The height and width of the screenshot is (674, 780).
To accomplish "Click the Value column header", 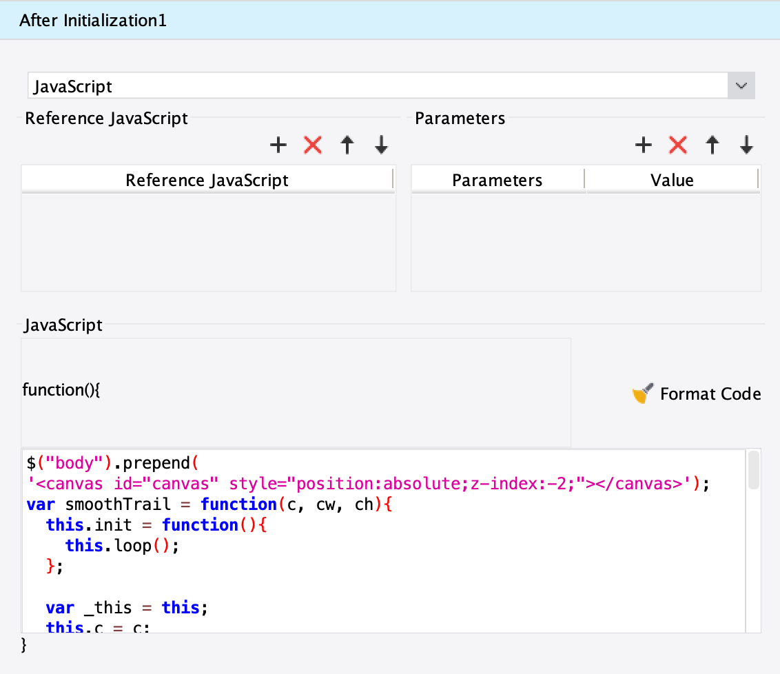I will click(672, 181).
